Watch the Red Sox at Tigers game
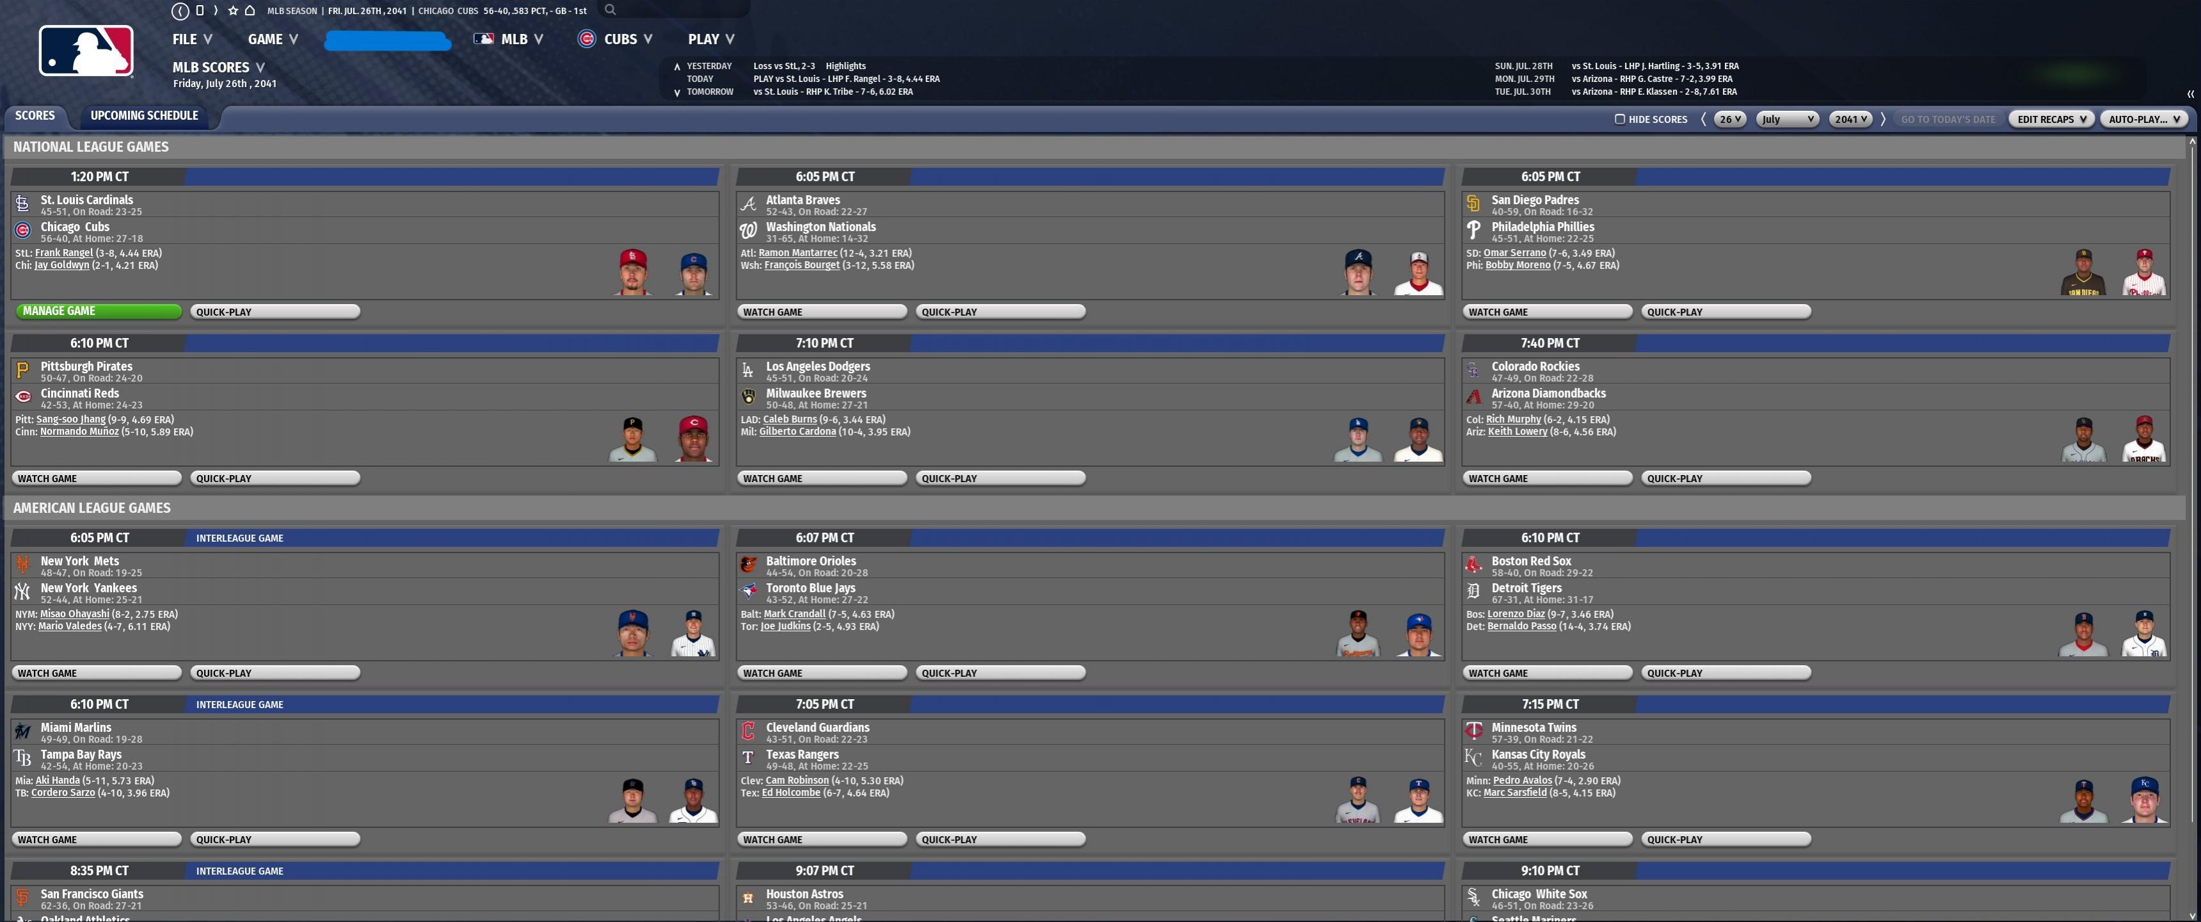Screen dimensions: 2201x922 (1546, 674)
